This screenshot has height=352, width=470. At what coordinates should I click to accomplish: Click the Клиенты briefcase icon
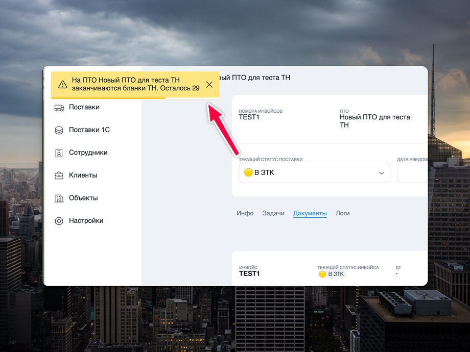tap(59, 175)
